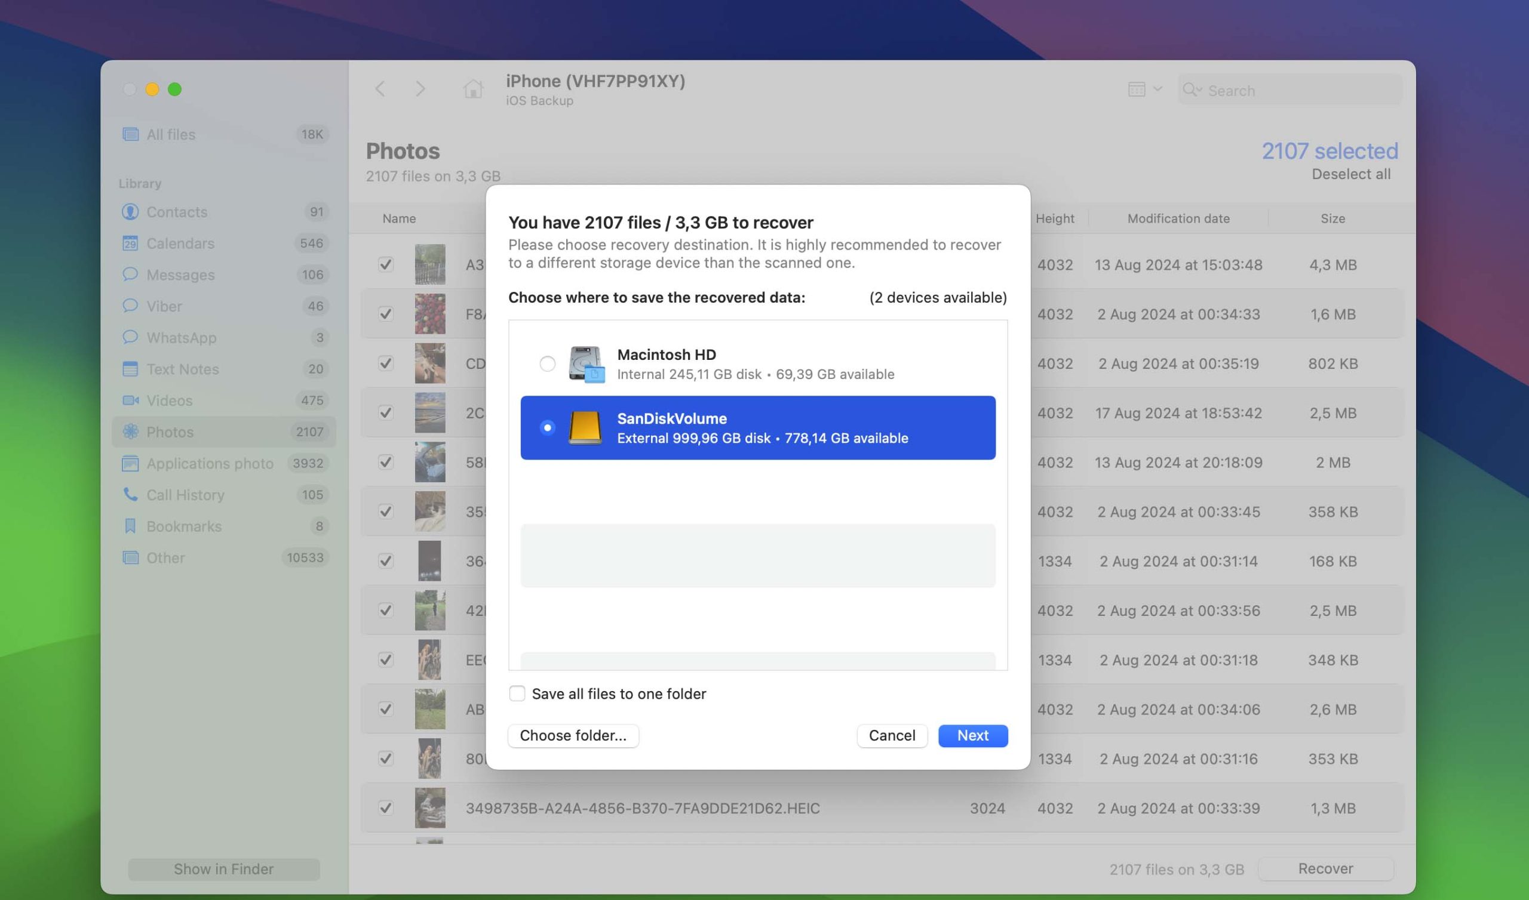Select Bookmarks category in sidebar
This screenshot has width=1529, height=900.
click(183, 526)
